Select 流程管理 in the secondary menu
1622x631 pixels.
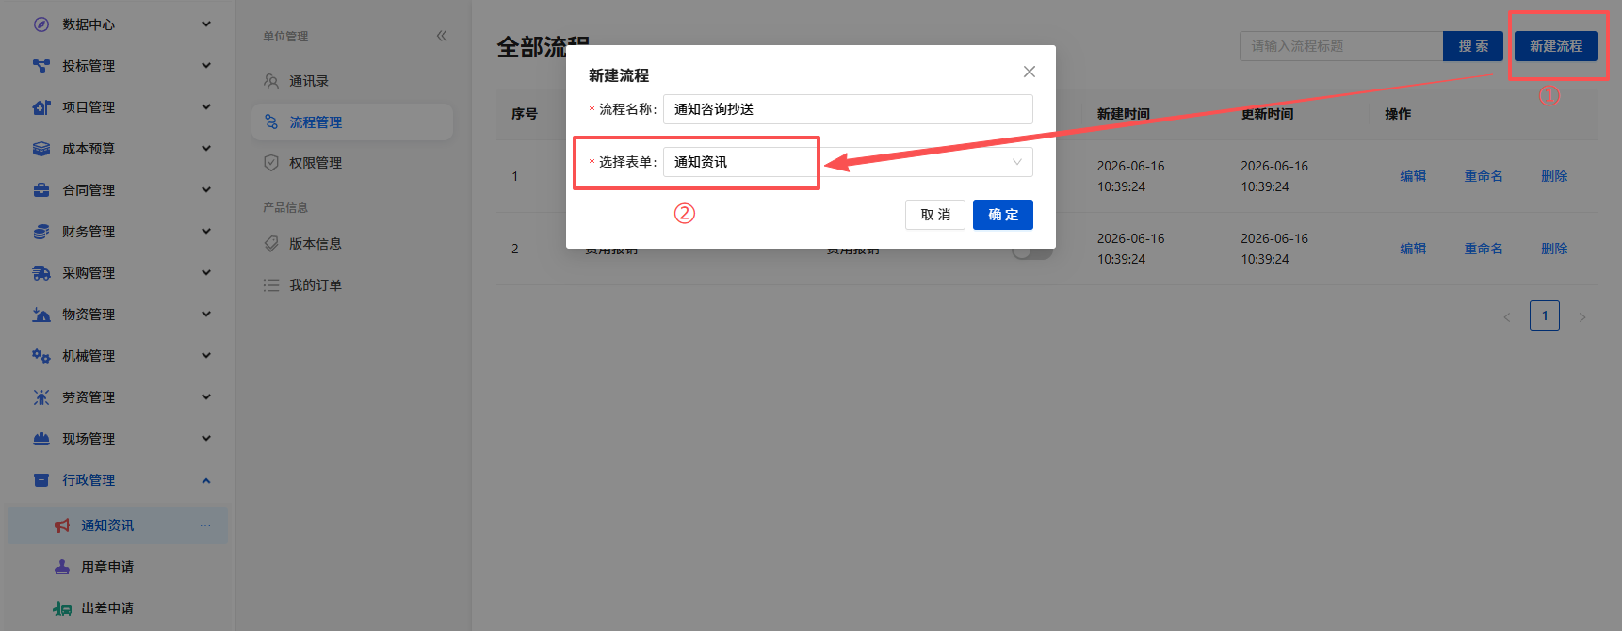point(352,122)
